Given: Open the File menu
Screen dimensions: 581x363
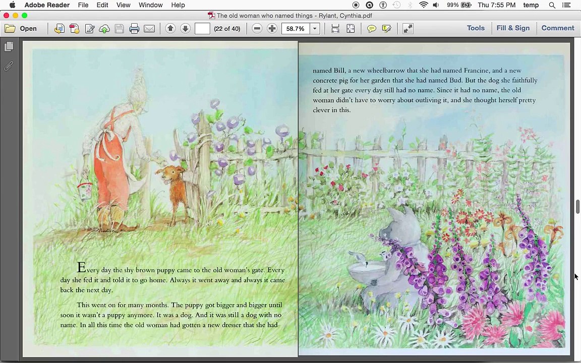Looking at the screenshot, I should [83, 5].
